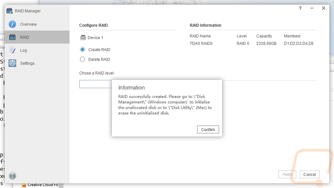Image resolution: width=334 pixels, height=188 pixels.
Task: Click the Device 1 drive icon
Action: point(83,37)
